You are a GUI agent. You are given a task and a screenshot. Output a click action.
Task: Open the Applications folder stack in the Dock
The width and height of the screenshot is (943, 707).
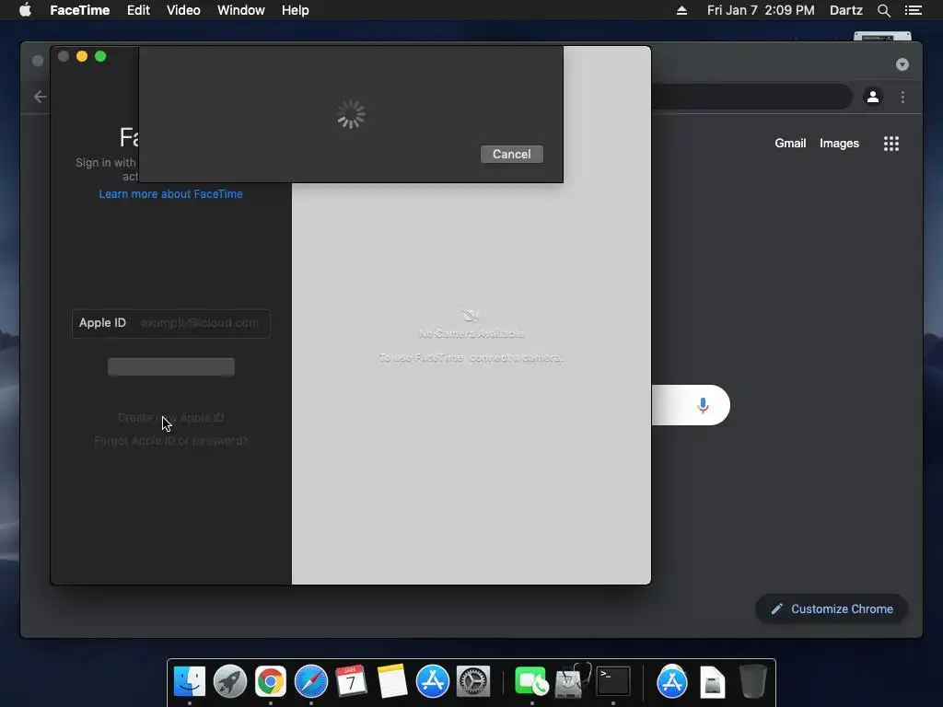[x=671, y=682]
